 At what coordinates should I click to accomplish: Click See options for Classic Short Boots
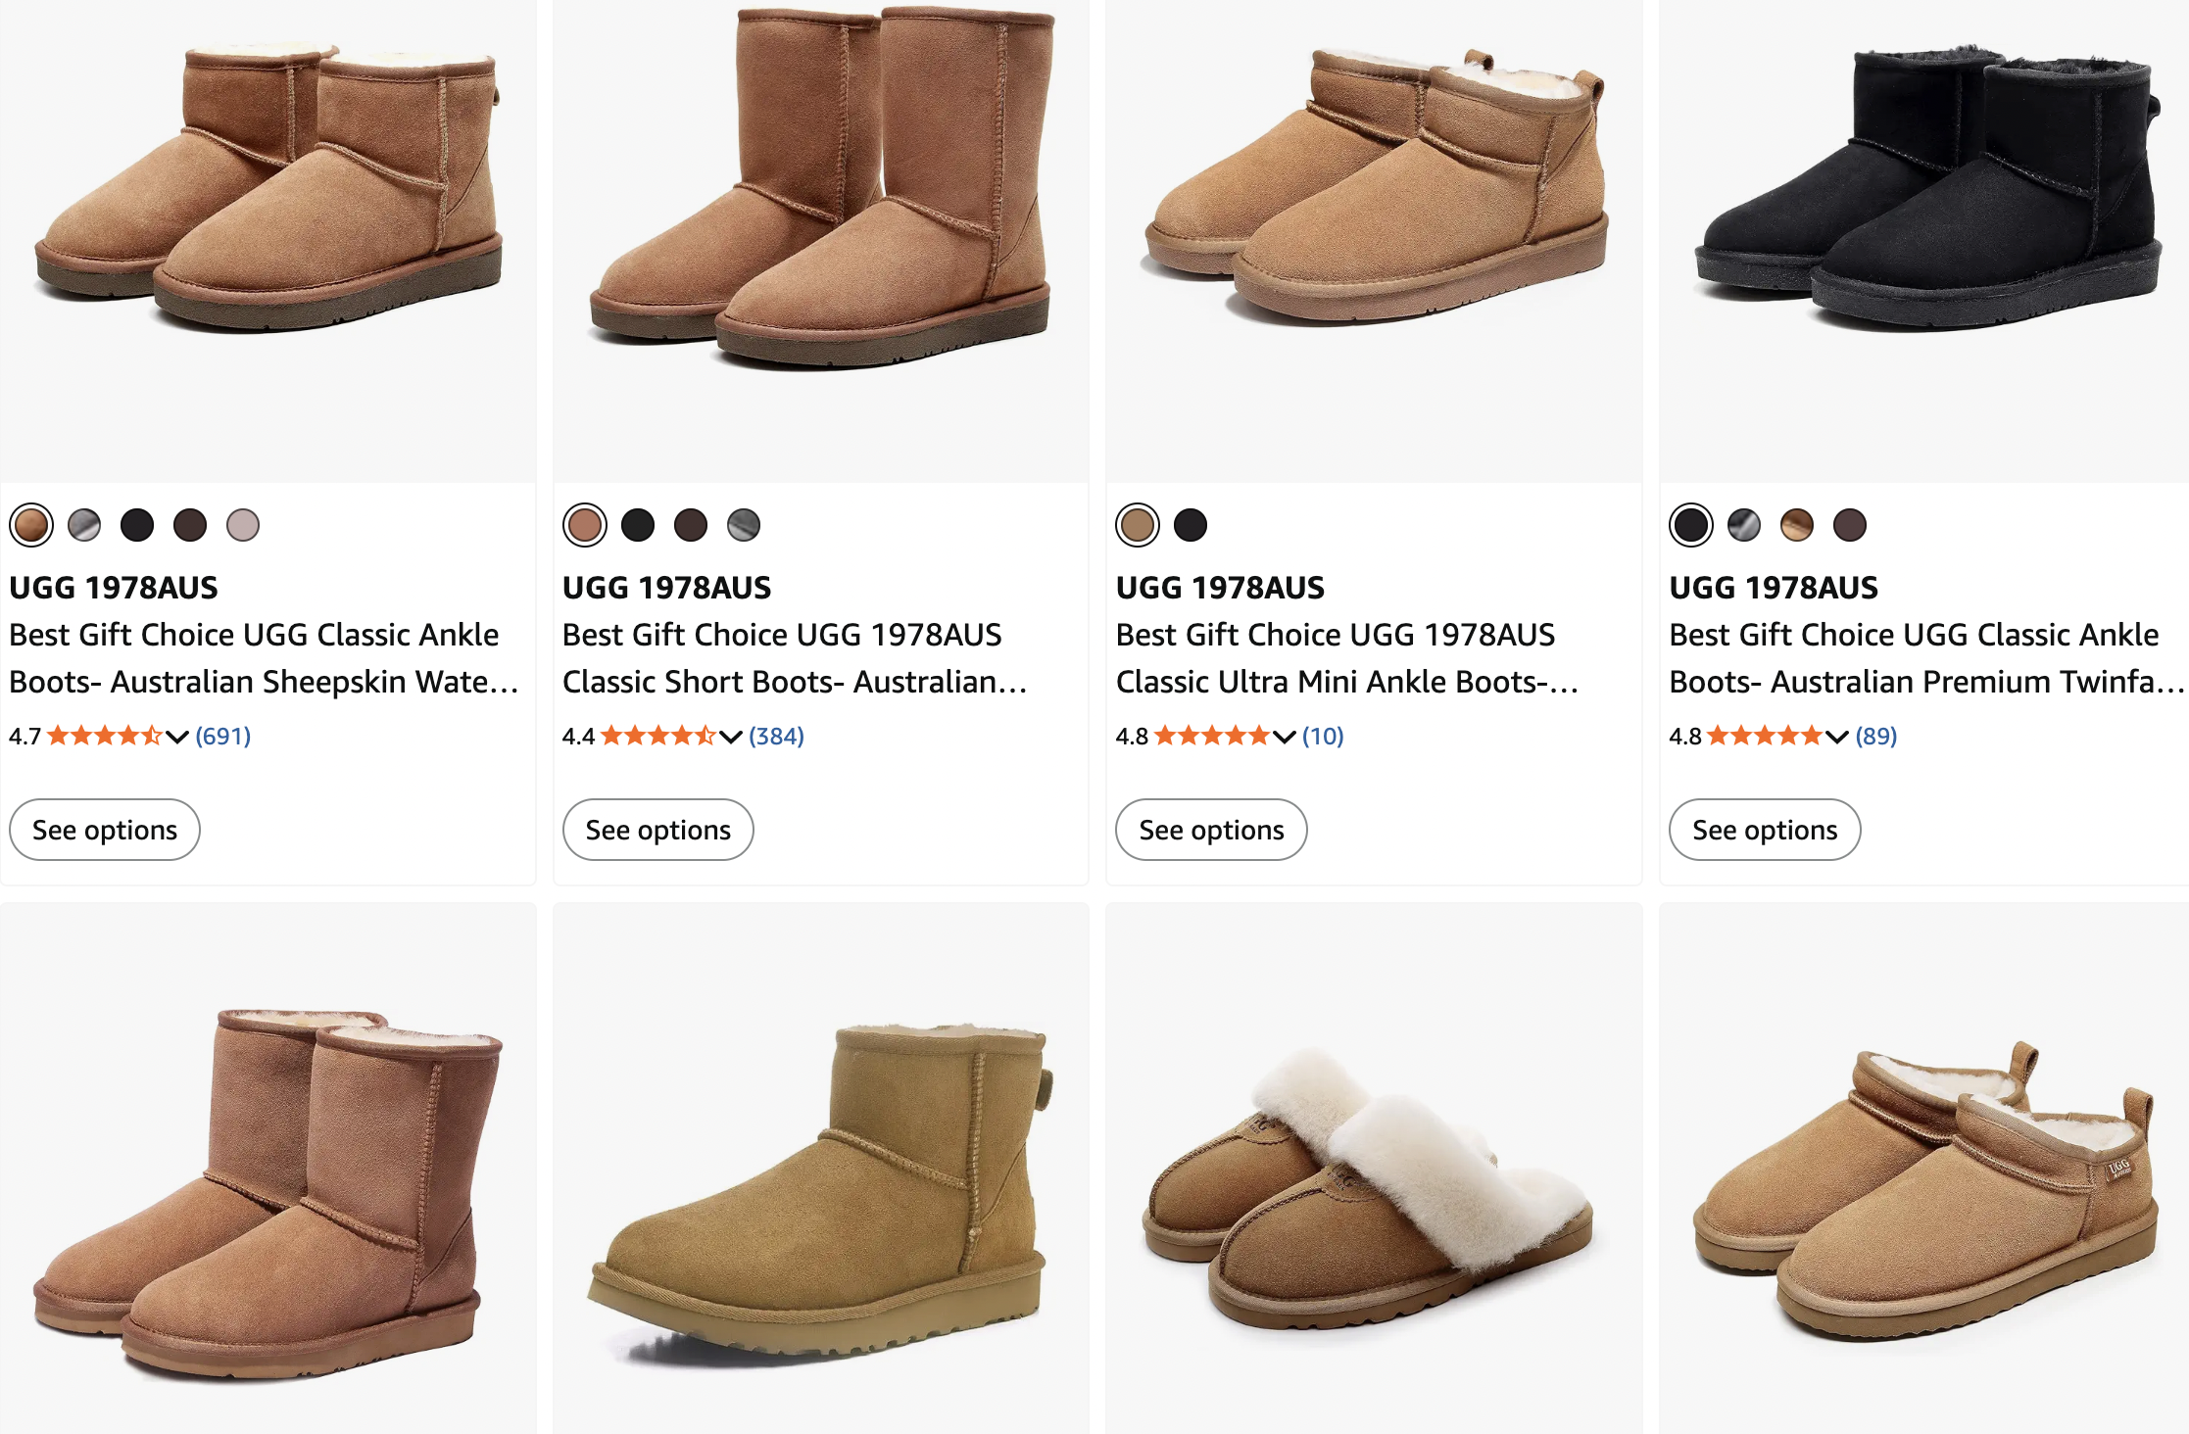(658, 830)
